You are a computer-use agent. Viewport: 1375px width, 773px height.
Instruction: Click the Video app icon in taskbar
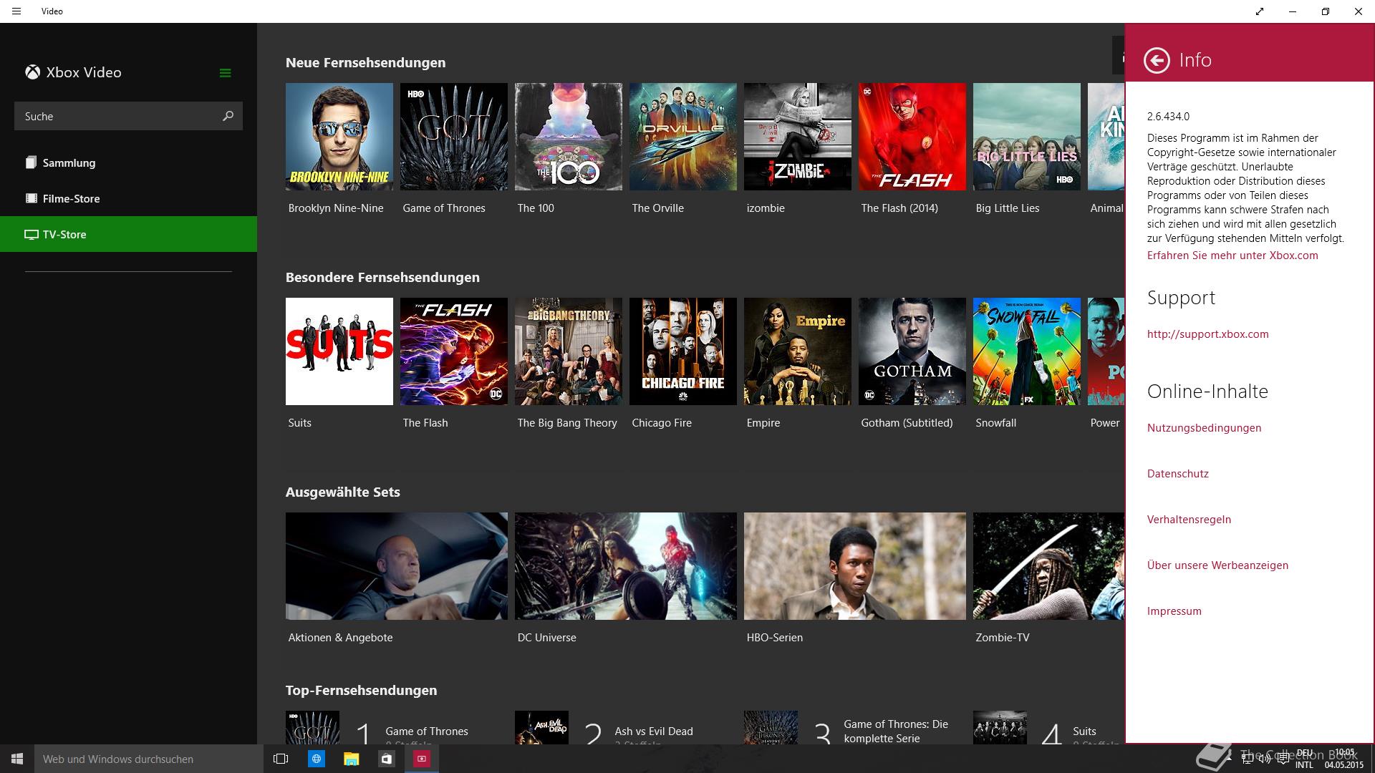pyautogui.click(x=422, y=759)
